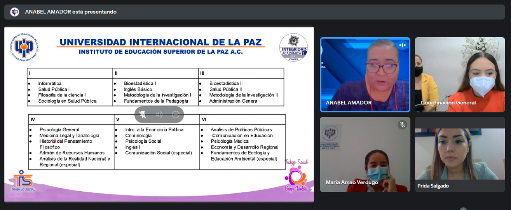Screen dimensions: 511x210
Task: Click the Integridad Académica badge on the slide
Action: (293, 47)
